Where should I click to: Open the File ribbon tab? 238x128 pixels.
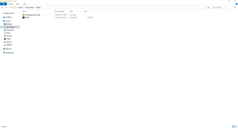tap(3, 4)
